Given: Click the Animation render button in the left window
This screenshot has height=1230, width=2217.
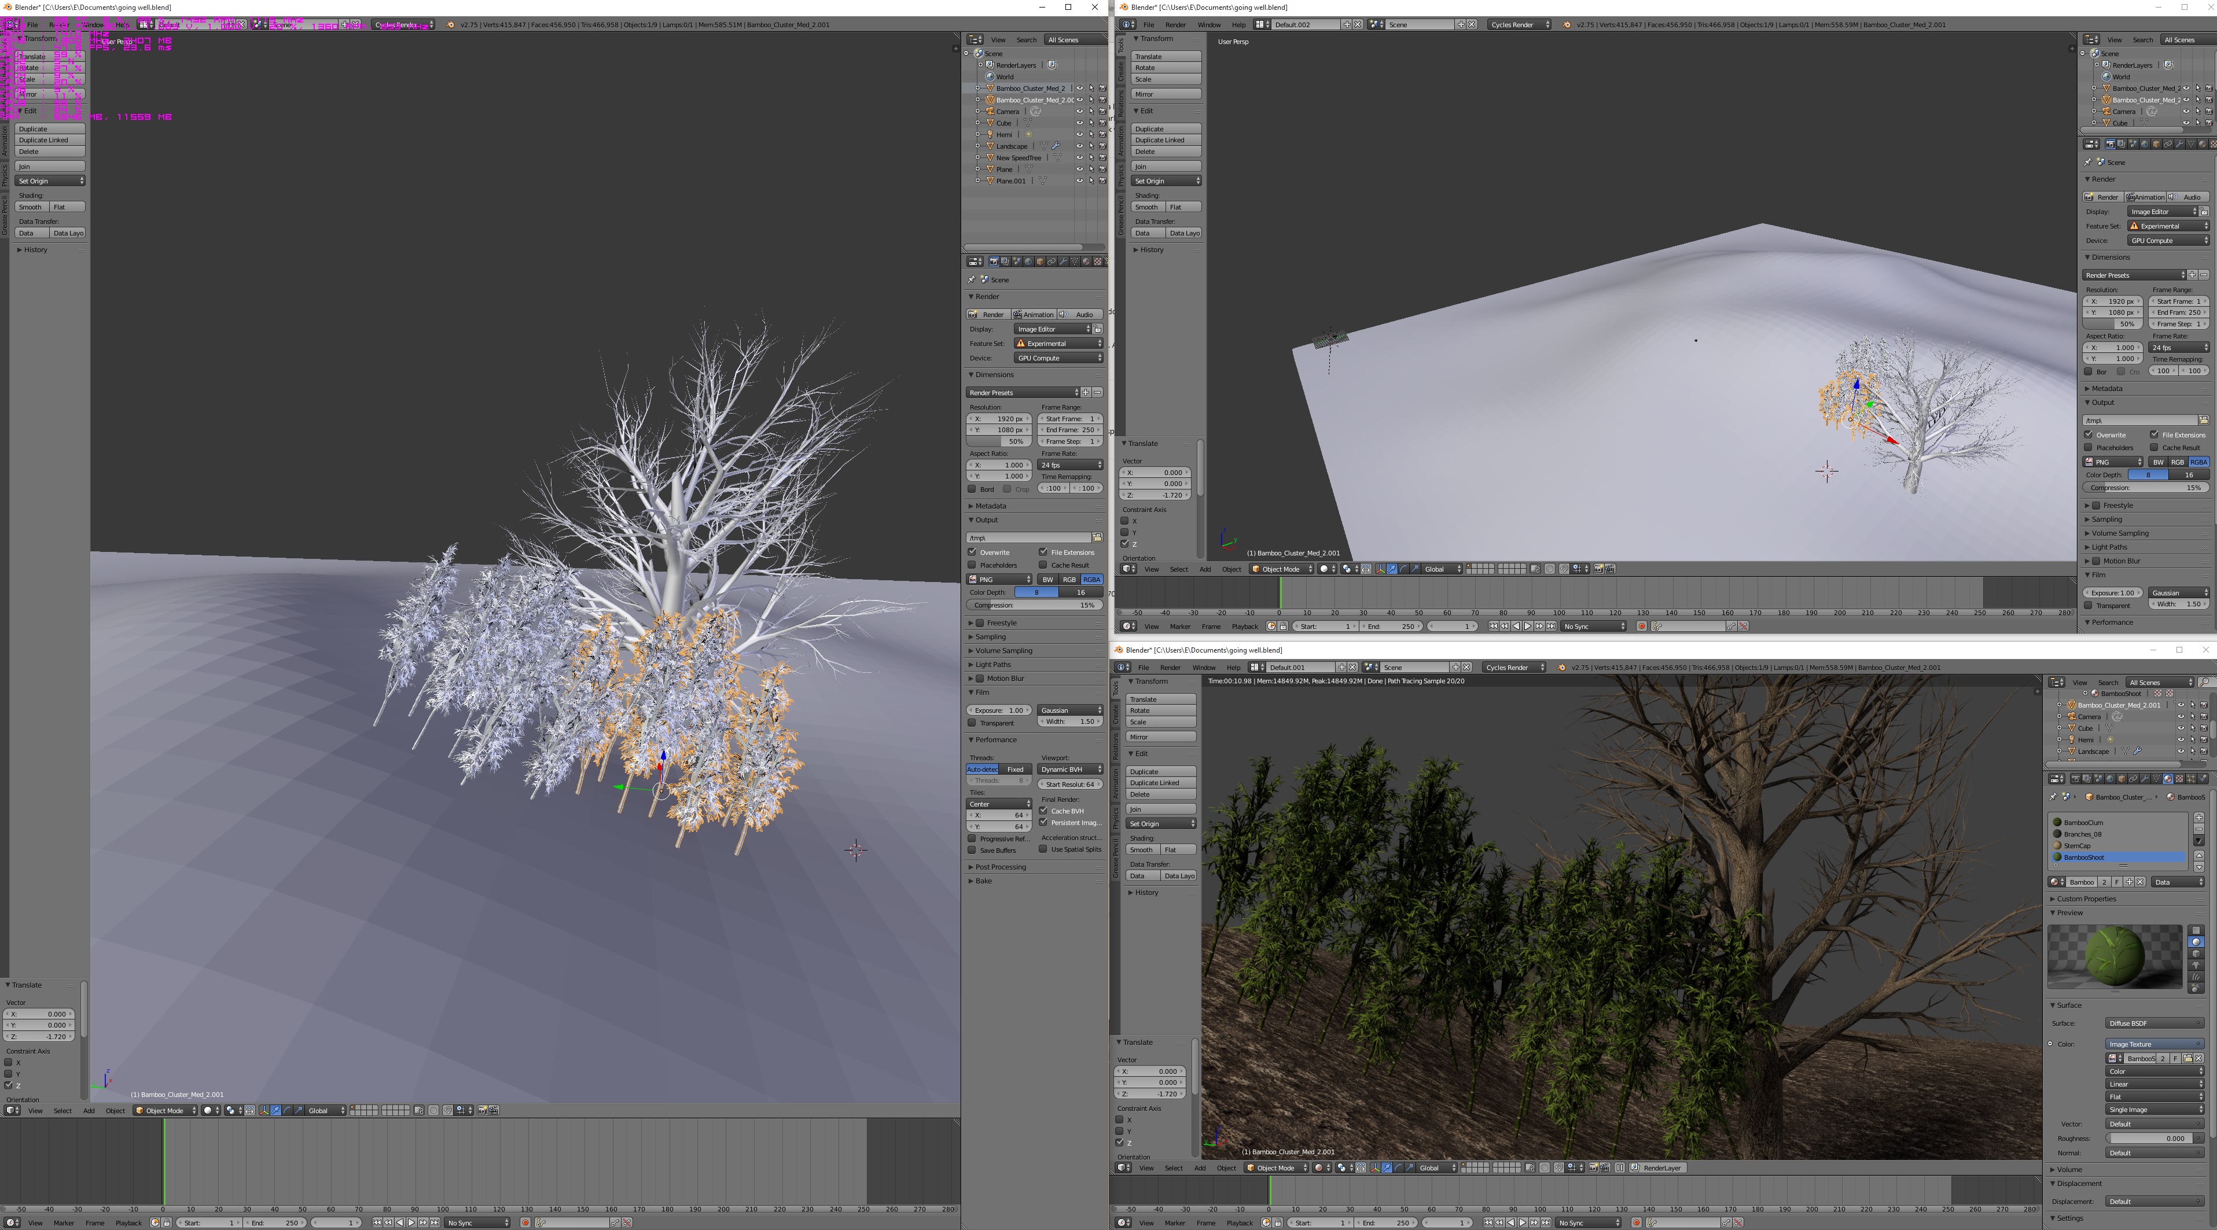Looking at the screenshot, I should [x=1034, y=314].
